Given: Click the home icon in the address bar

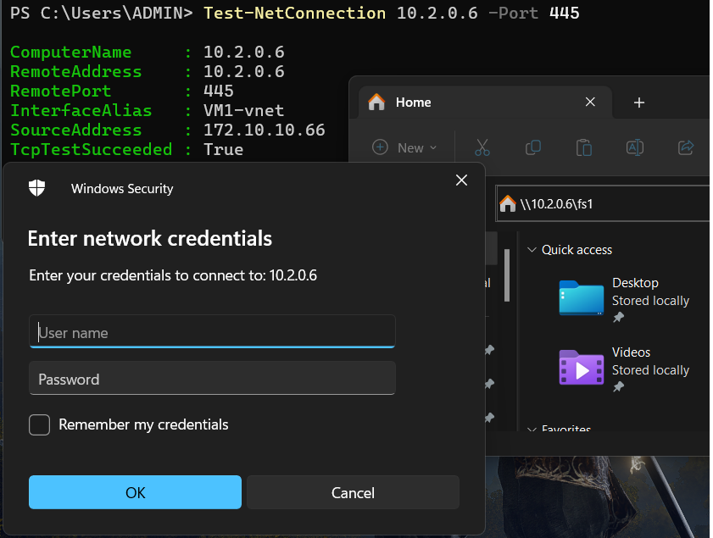Looking at the screenshot, I should pos(509,203).
